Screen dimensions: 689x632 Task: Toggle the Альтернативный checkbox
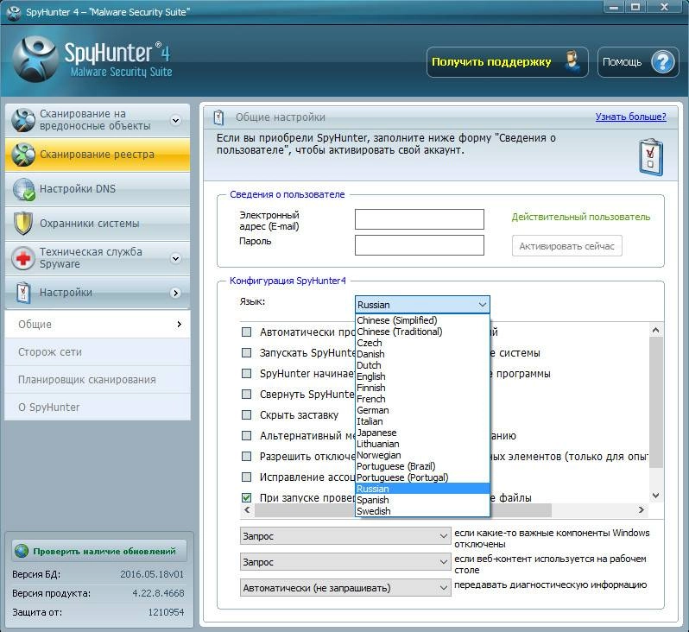coord(247,435)
